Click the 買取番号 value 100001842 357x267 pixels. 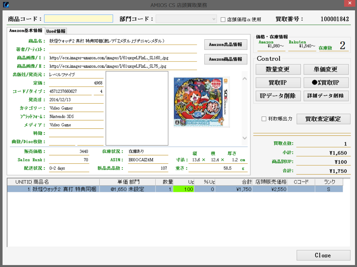pos(335,19)
